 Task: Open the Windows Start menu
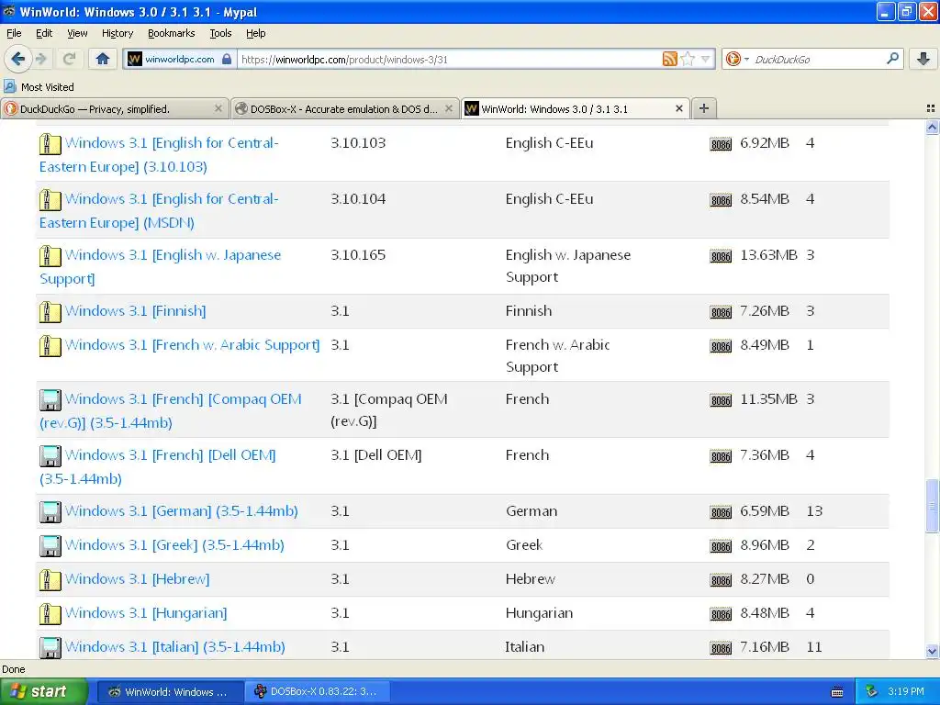point(44,691)
